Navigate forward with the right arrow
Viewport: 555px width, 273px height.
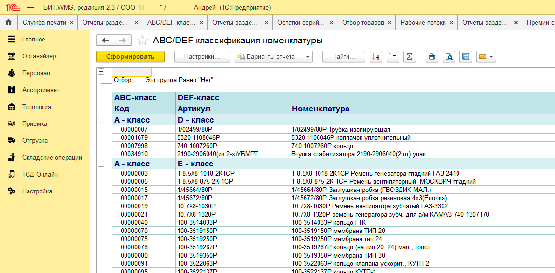coord(123,41)
